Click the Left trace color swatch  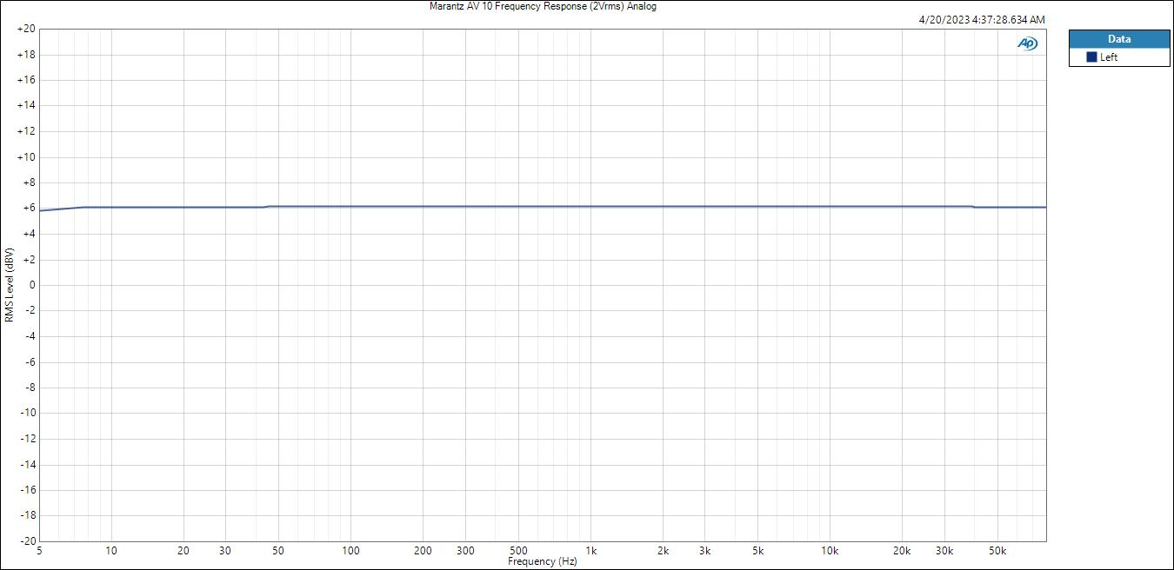[1091, 57]
